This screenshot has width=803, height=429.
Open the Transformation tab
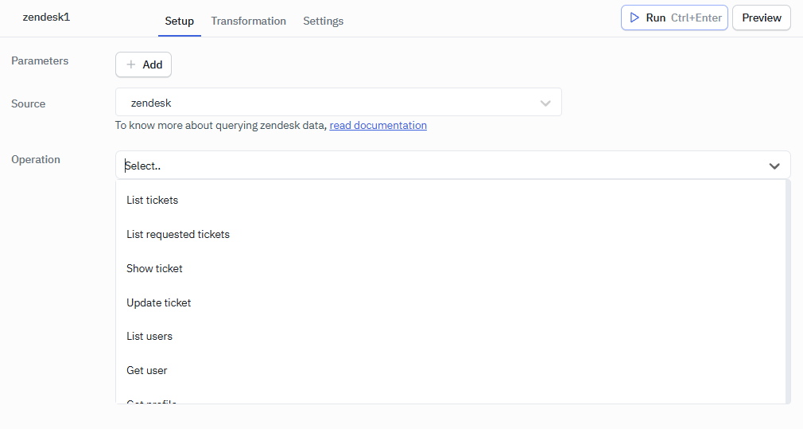248,21
